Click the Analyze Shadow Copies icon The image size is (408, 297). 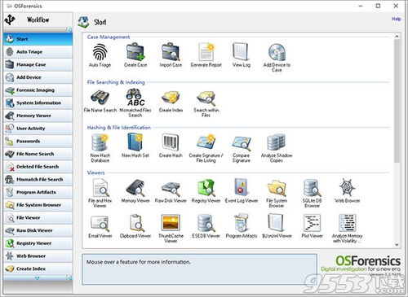click(x=277, y=142)
